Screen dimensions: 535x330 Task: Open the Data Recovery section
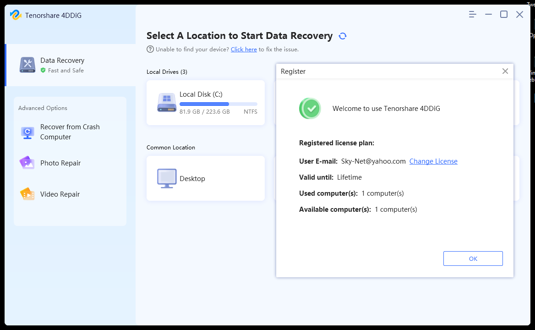coord(71,65)
